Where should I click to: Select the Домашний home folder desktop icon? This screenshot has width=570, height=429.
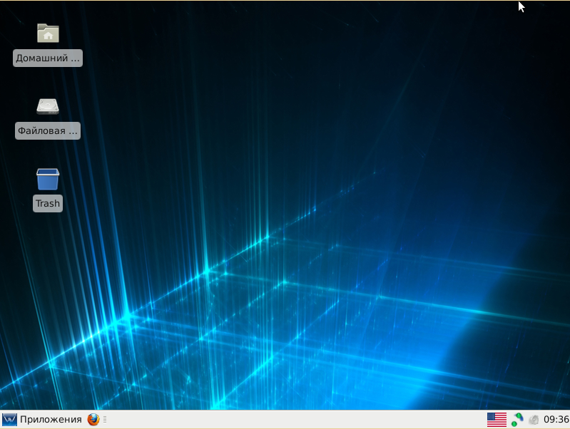click(48, 33)
